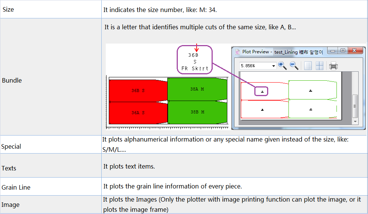Switch to single page view icon

point(308,66)
